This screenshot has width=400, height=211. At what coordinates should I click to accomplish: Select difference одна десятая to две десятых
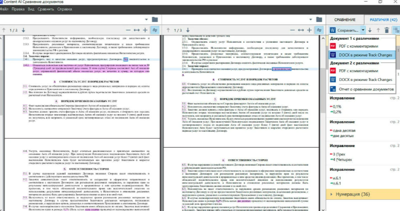point(363,129)
